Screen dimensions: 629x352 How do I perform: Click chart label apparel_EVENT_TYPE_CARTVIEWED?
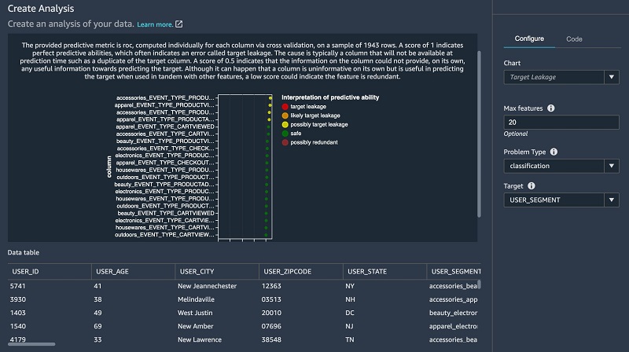(x=165, y=126)
